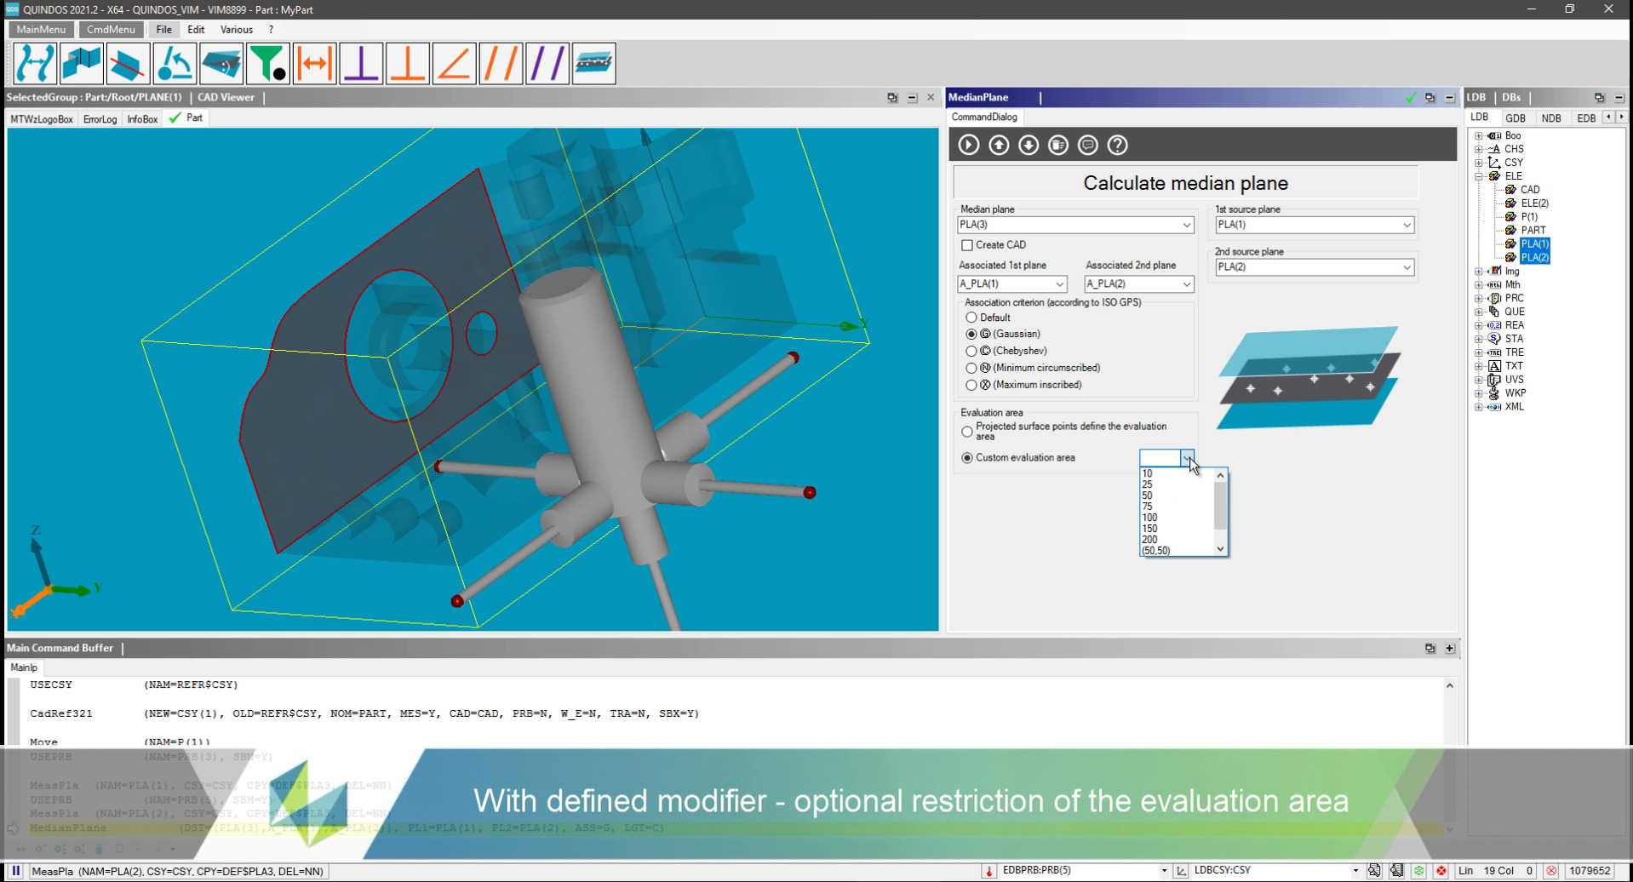1633x882 pixels.
Task: Click the green funnel filter toolbar icon
Action: coord(267,64)
